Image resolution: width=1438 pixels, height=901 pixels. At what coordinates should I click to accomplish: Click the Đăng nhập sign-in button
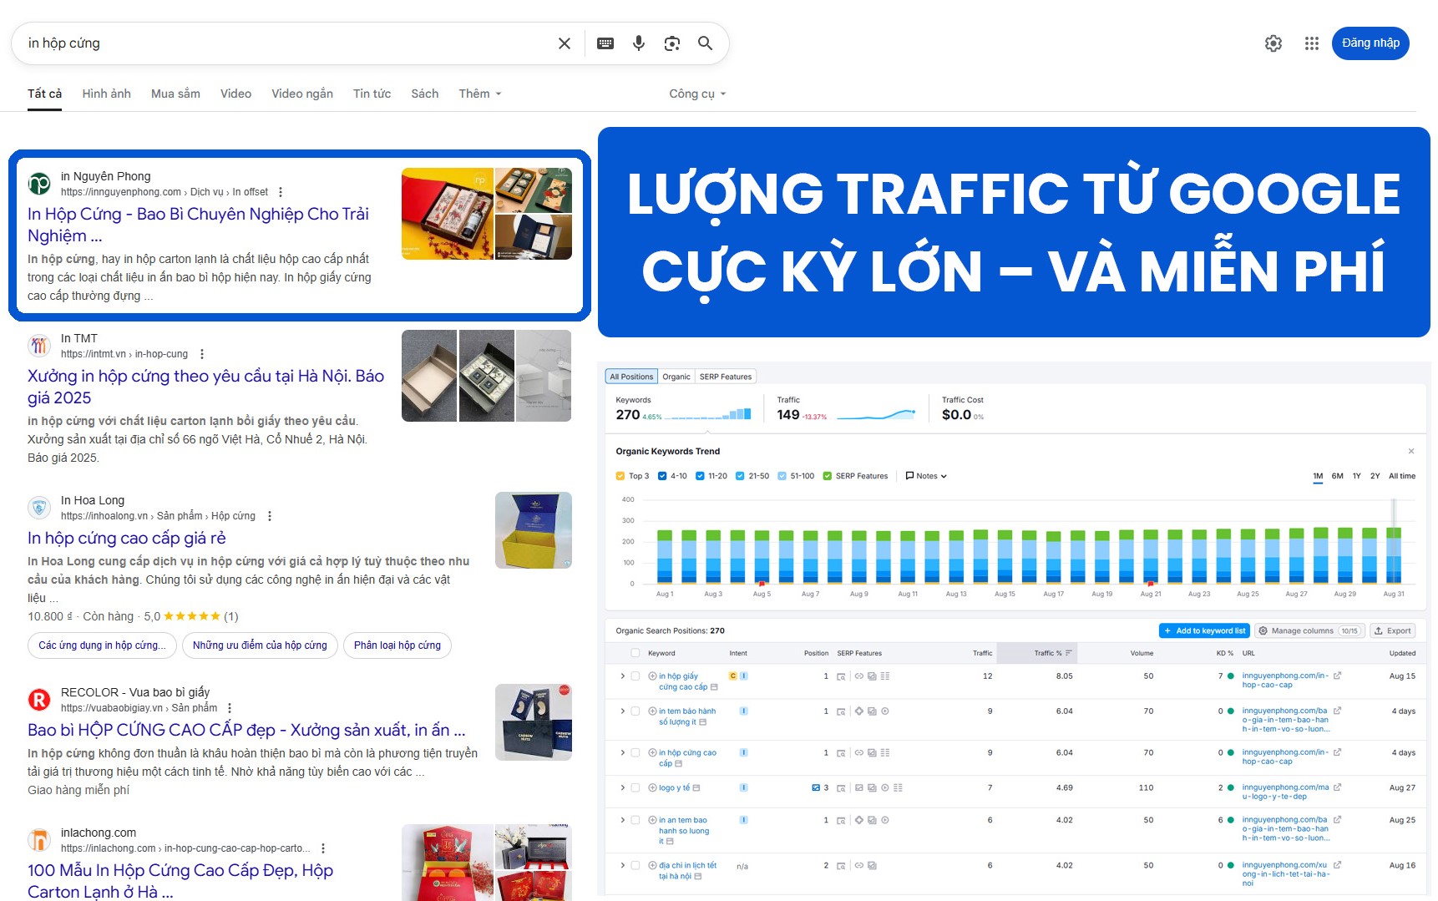click(1370, 43)
